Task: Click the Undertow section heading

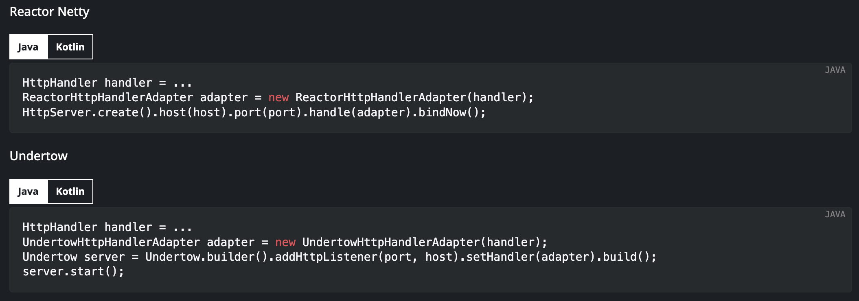Action: pos(39,156)
